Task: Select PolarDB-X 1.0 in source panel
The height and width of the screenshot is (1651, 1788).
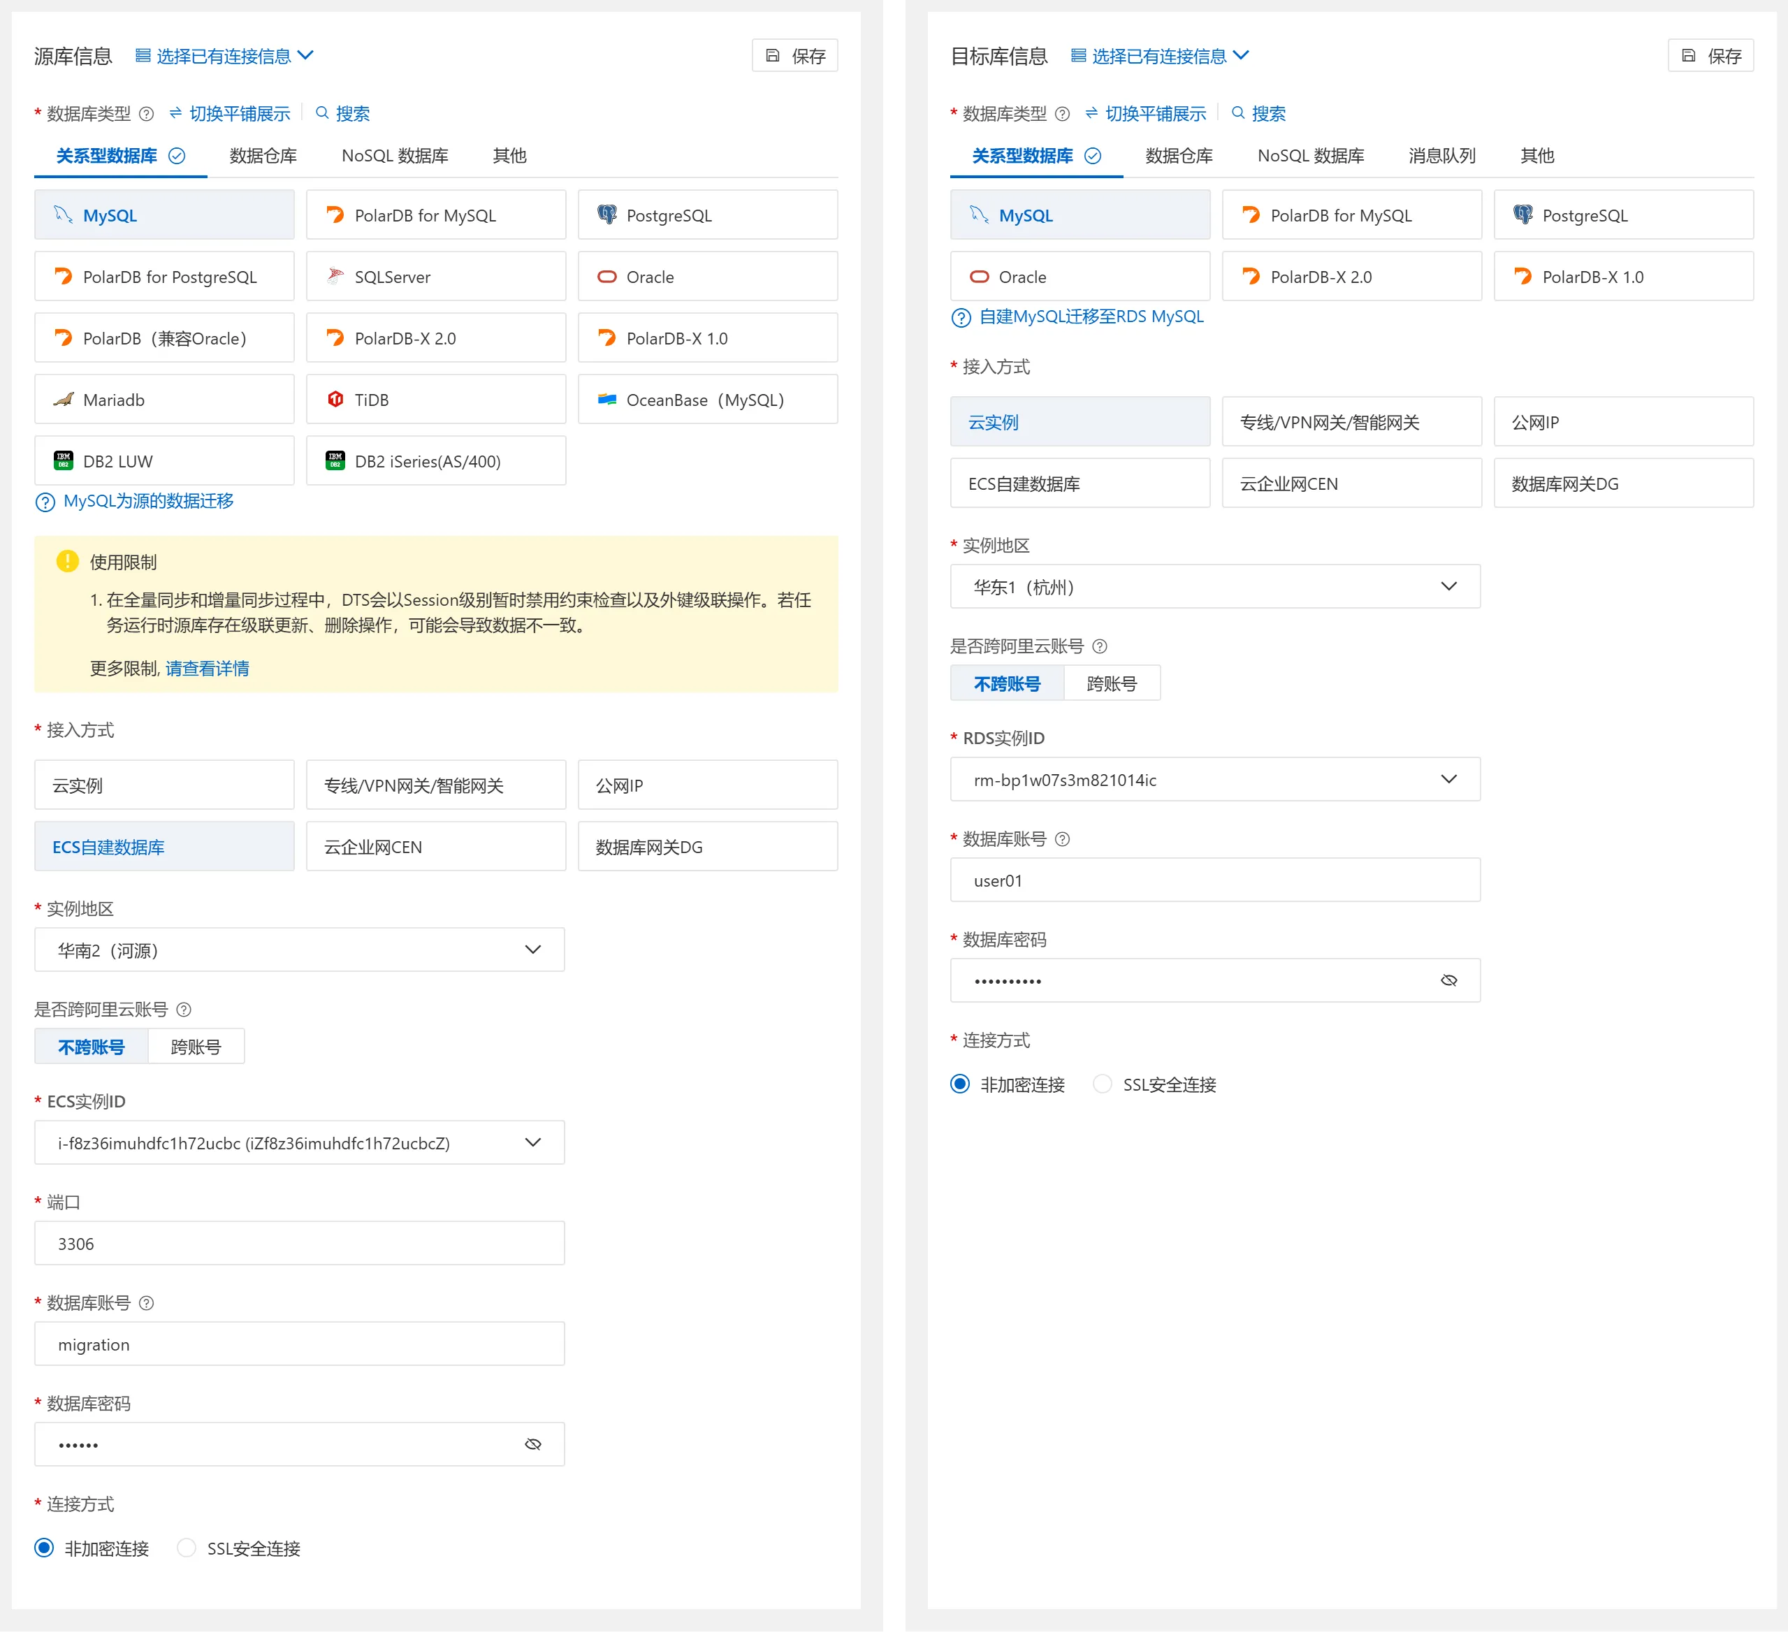Action: click(x=707, y=337)
